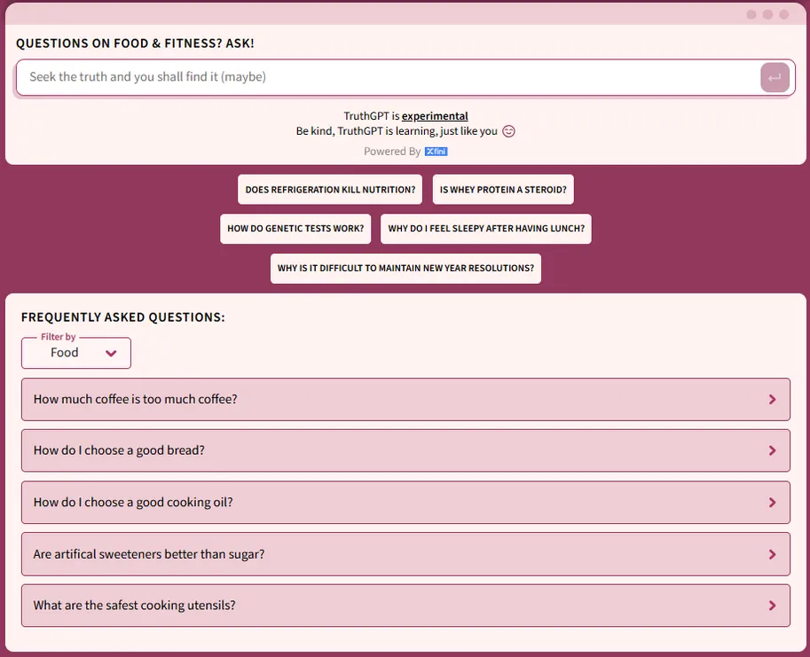This screenshot has width=810, height=657.
Task: Select 'Does refrigeration kill nutrition?' suggestion
Action: 330,190
